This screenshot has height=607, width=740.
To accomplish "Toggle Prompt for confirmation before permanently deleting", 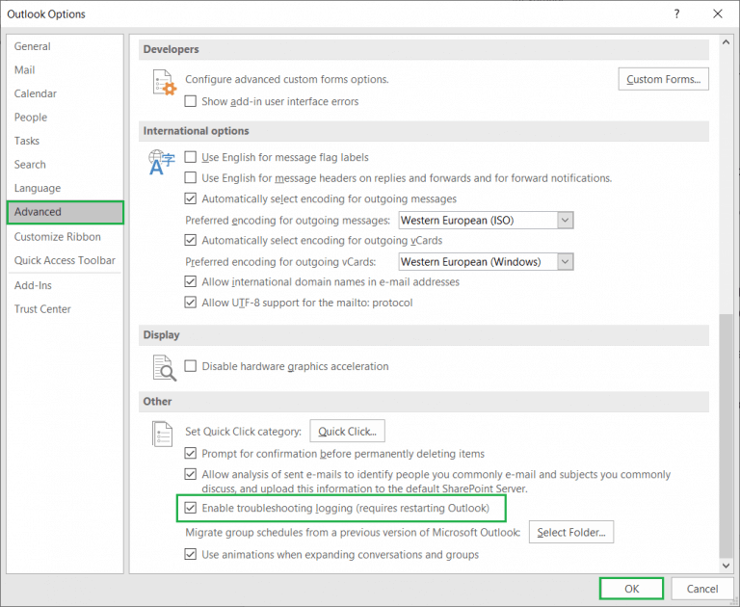I will [x=190, y=454].
